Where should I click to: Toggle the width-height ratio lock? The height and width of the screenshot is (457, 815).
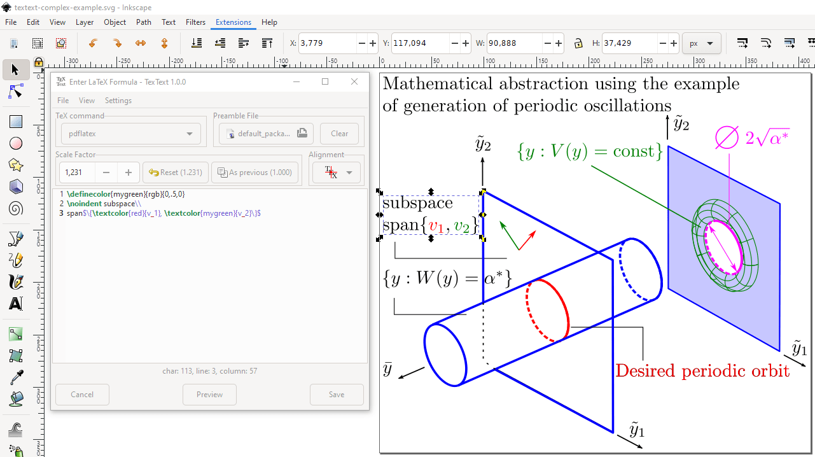pyautogui.click(x=578, y=43)
